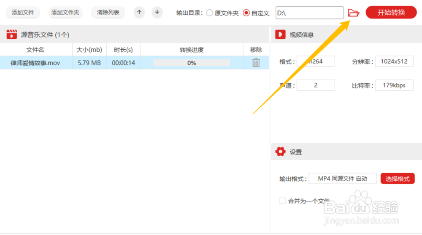Screen dimensions: 422x235
Task: Move selected file up with up arrow
Action: [x=139, y=12]
